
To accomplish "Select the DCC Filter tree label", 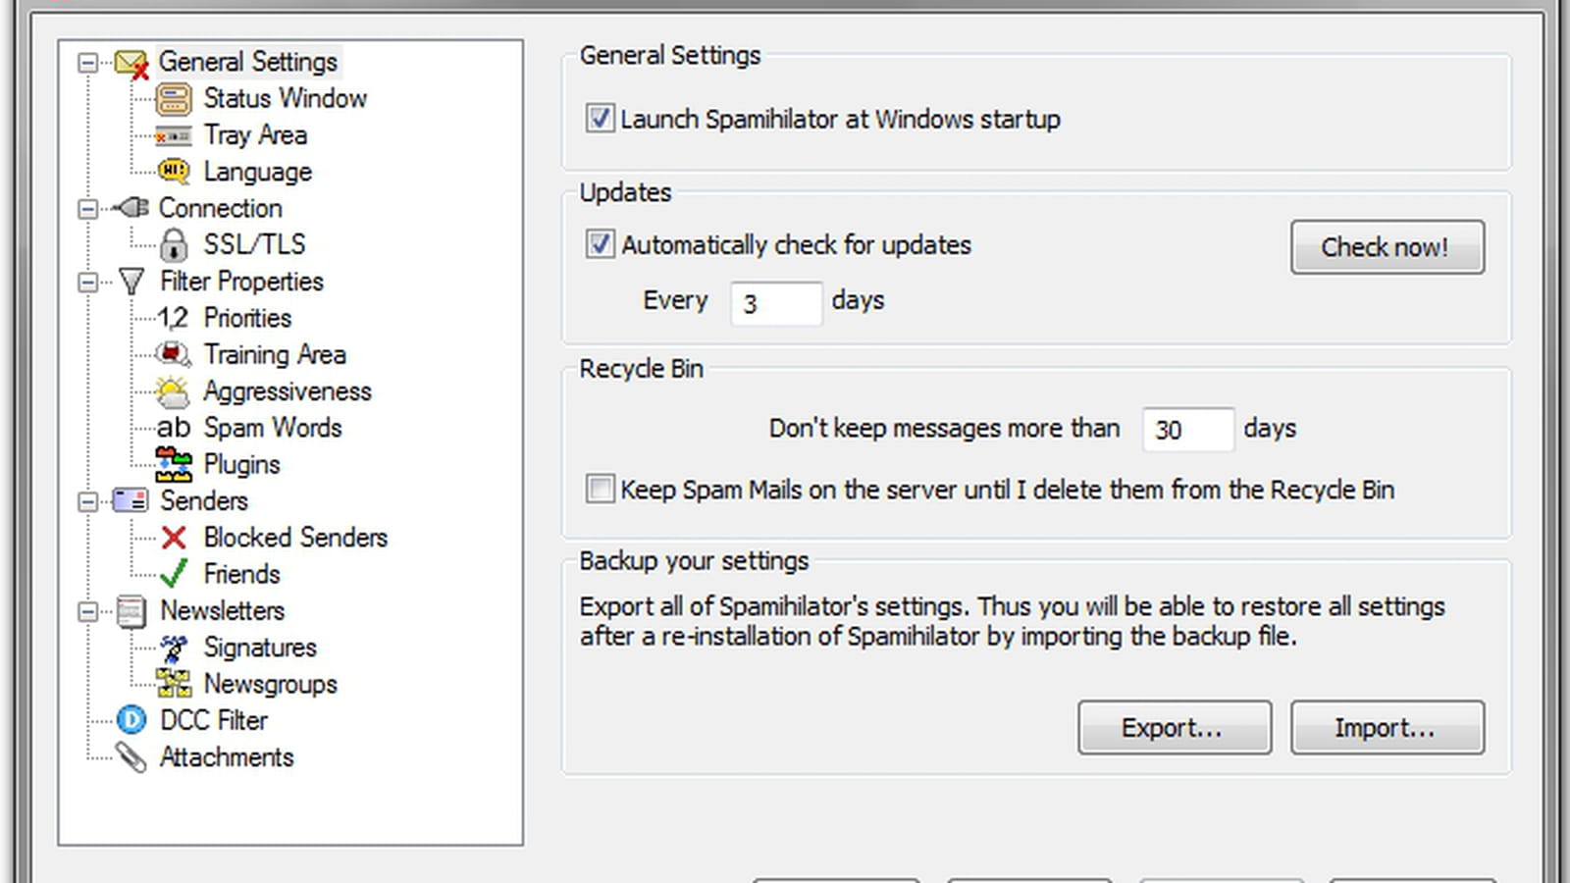I will [214, 720].
